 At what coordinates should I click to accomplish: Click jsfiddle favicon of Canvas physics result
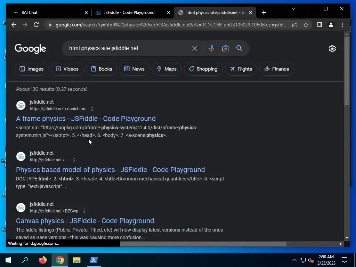(x=21, y=208)
